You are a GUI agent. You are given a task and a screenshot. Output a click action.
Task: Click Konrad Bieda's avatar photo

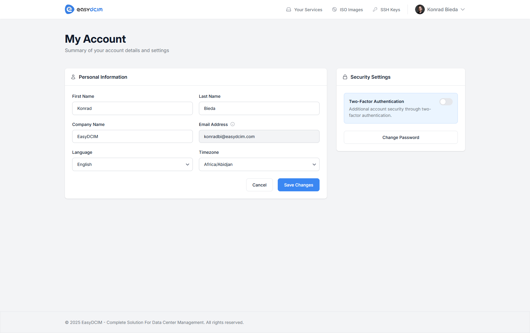click(420, 9)
